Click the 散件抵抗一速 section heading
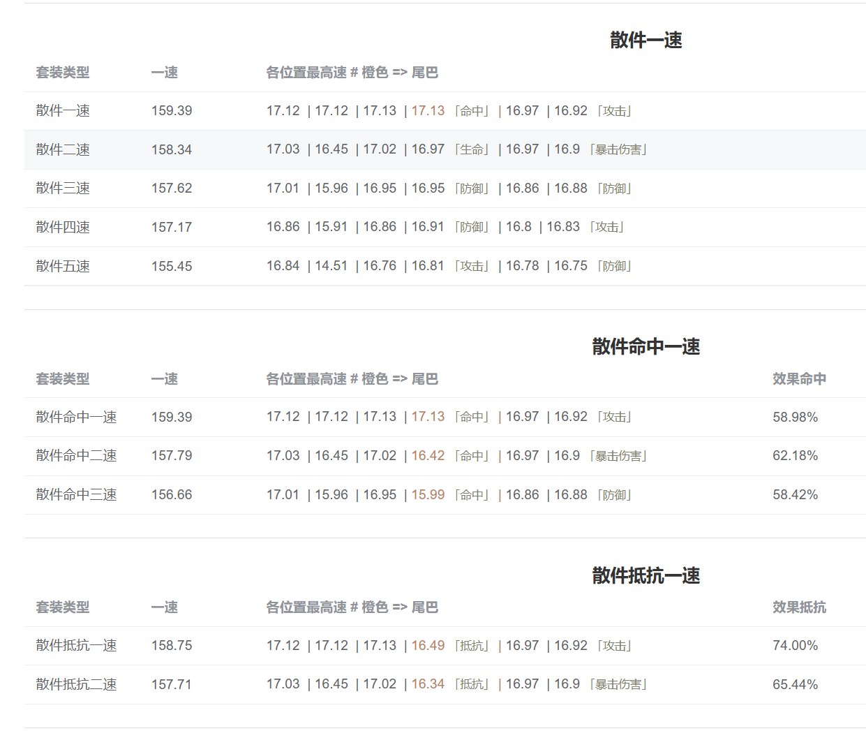 pos(645,575)
